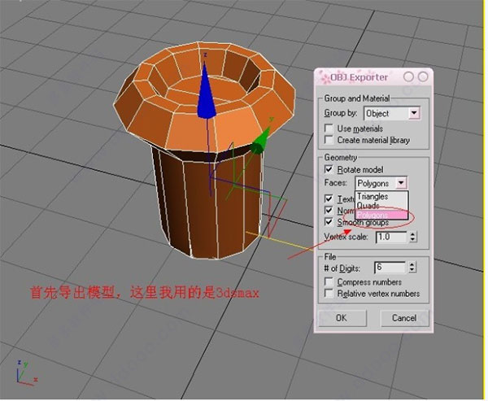Toggle the Smooth groups checkbox
The width and height of the screenshot is (488, 401).
(329, 222)
